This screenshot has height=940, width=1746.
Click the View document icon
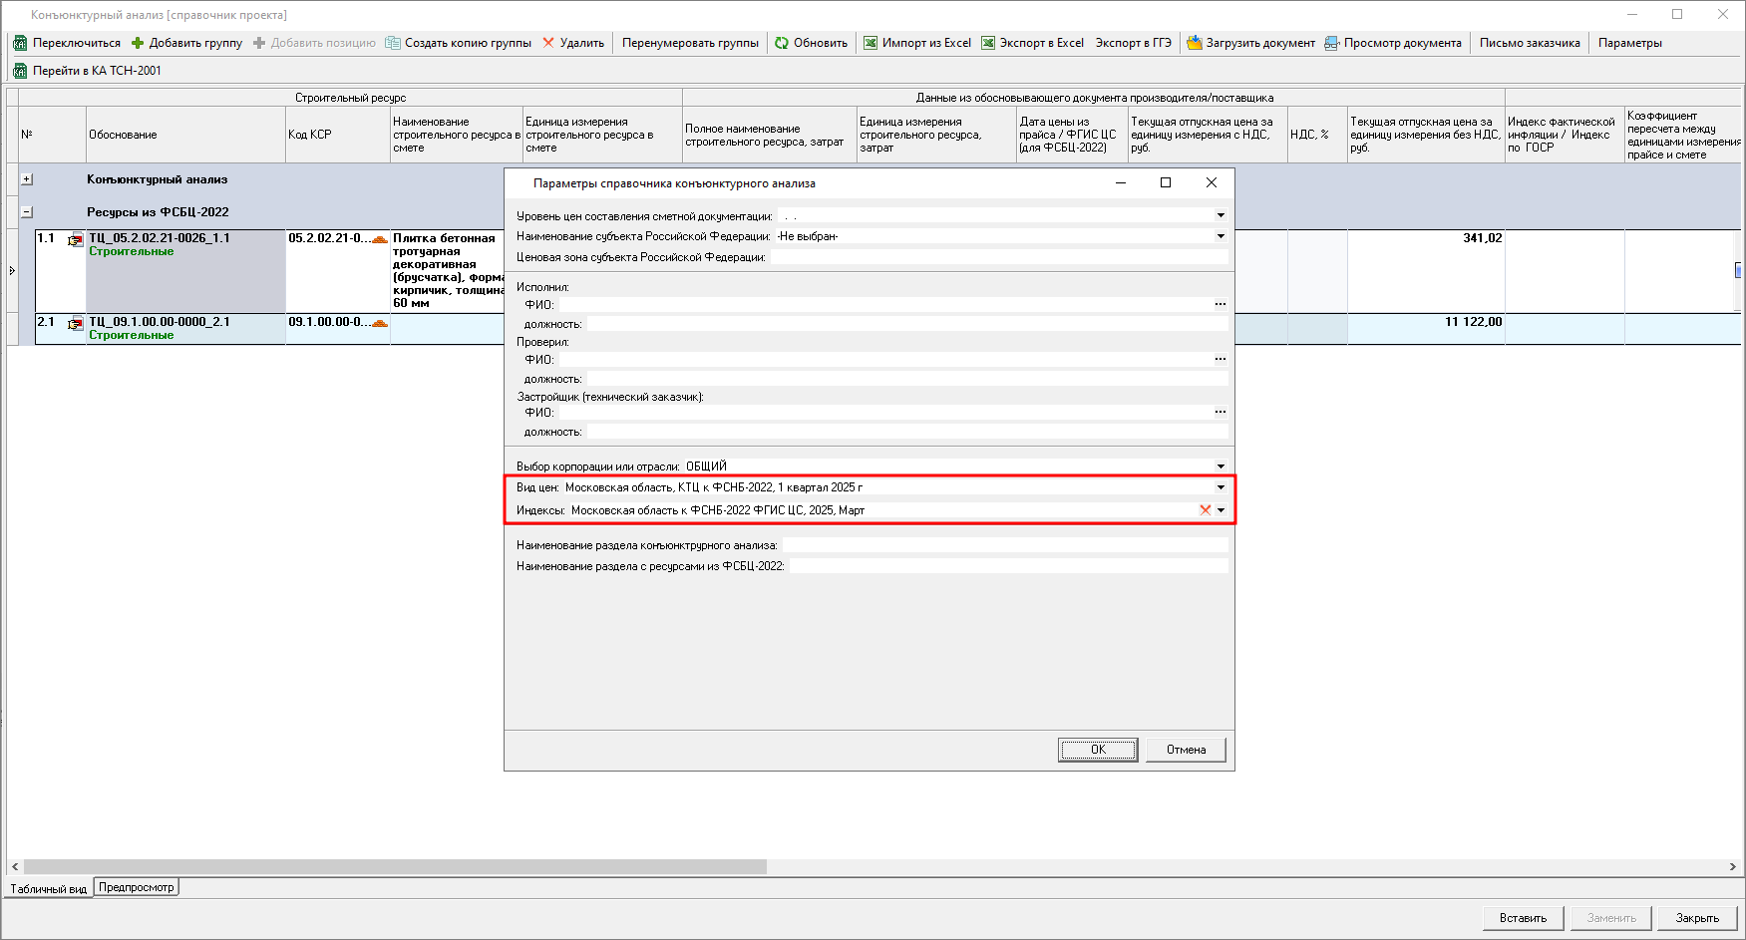(x=1331, y=43)
